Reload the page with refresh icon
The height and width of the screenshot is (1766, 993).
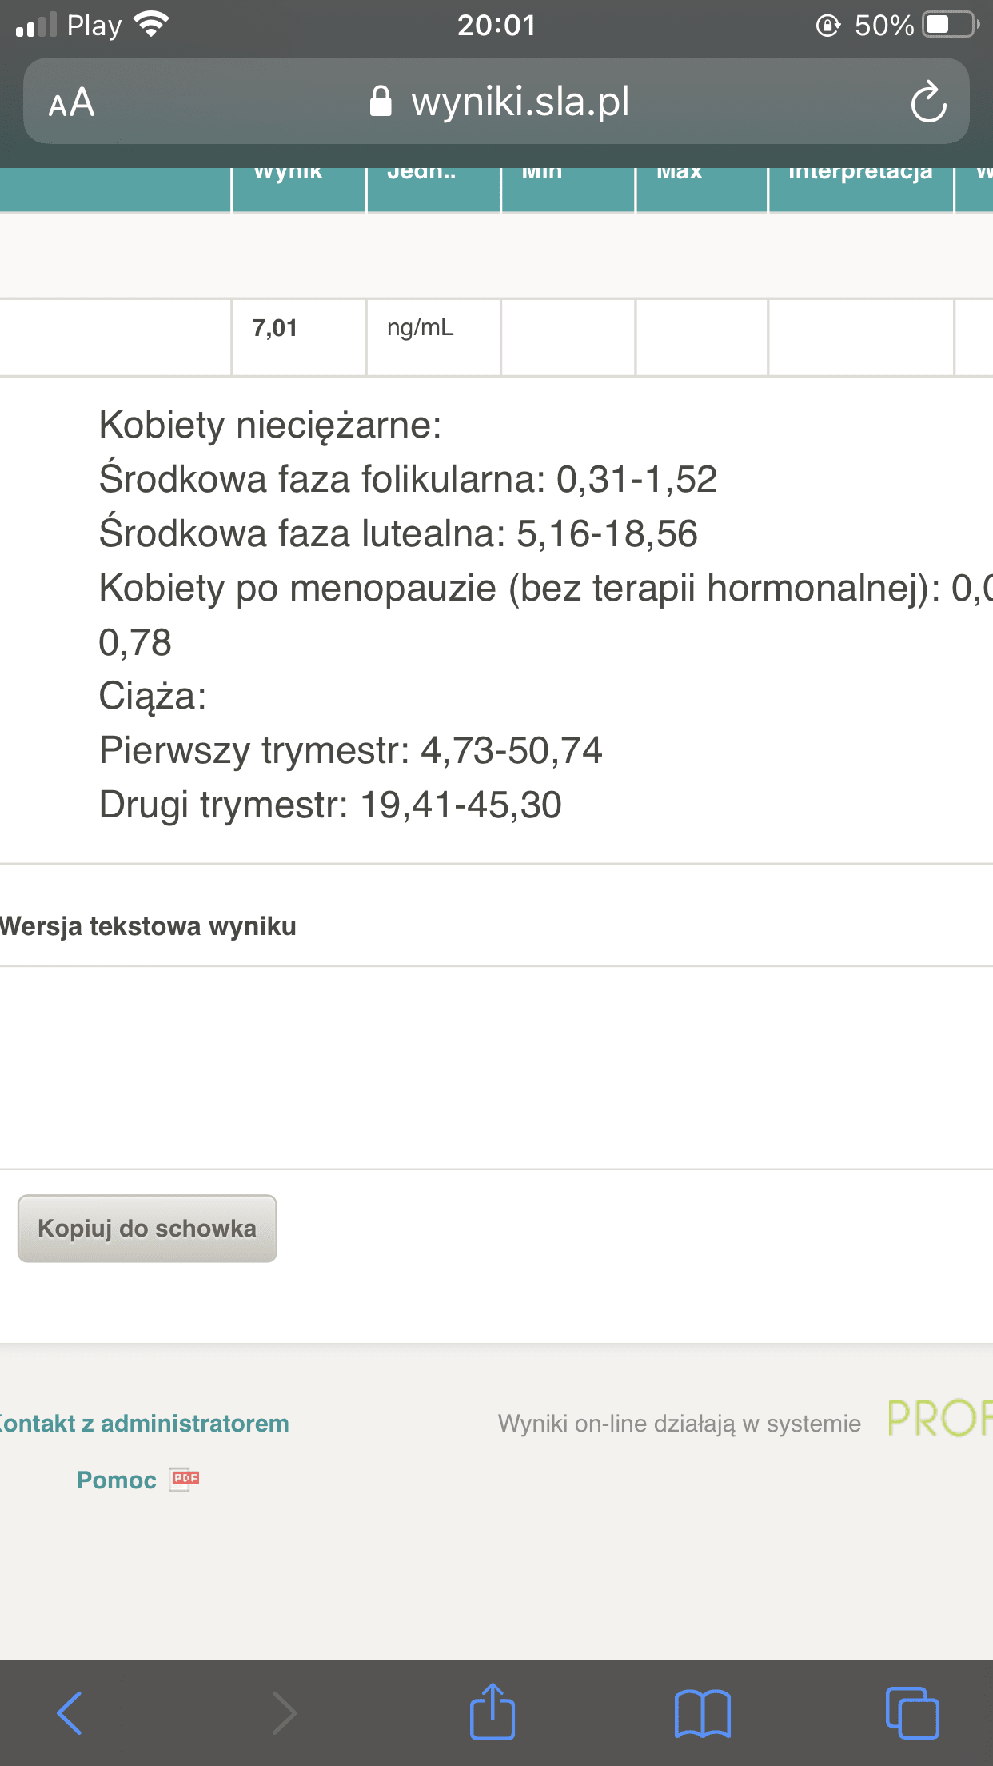[x=928, y=102]
